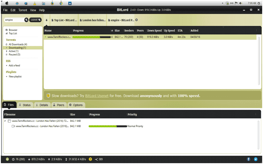
Task: Select Downloading (1) filter
Action: pyautogui.click(x=23, y=48)
